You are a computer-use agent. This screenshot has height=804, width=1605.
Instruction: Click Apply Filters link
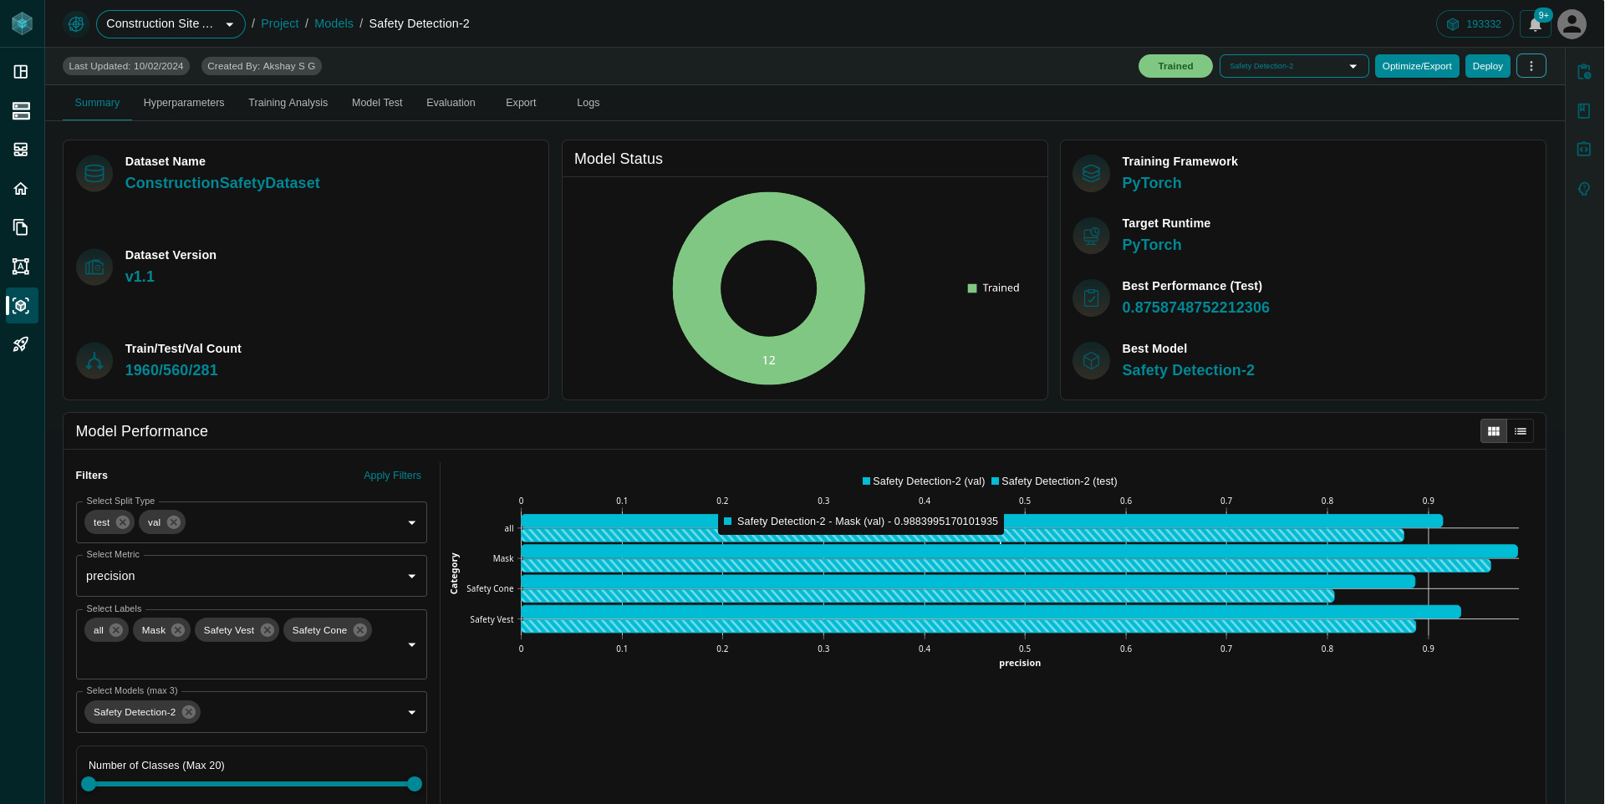pos(392,476)
